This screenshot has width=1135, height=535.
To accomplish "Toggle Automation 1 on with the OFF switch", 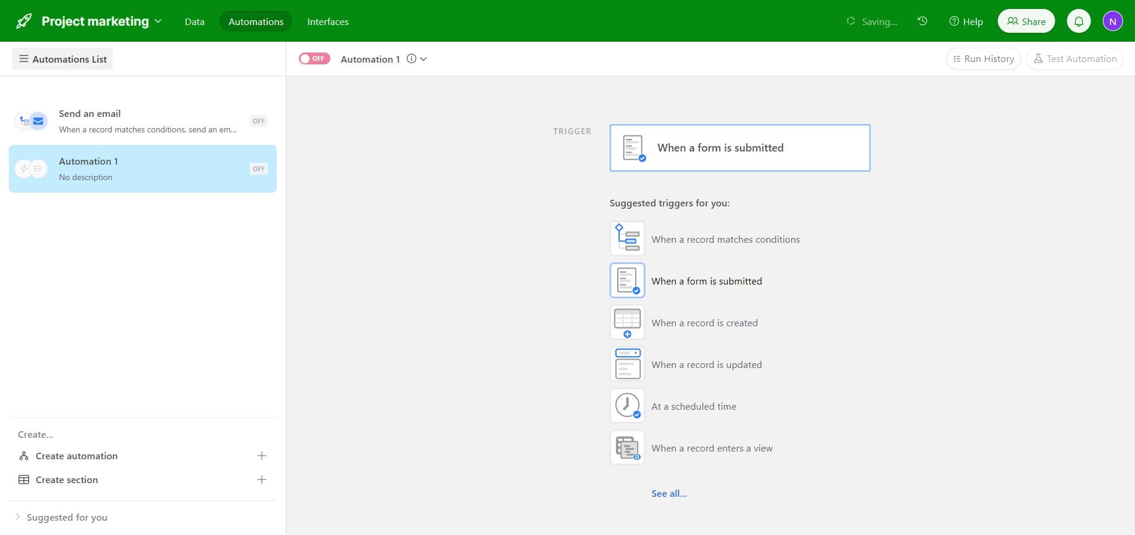I will pyautogui.click(x=314, y=58).
